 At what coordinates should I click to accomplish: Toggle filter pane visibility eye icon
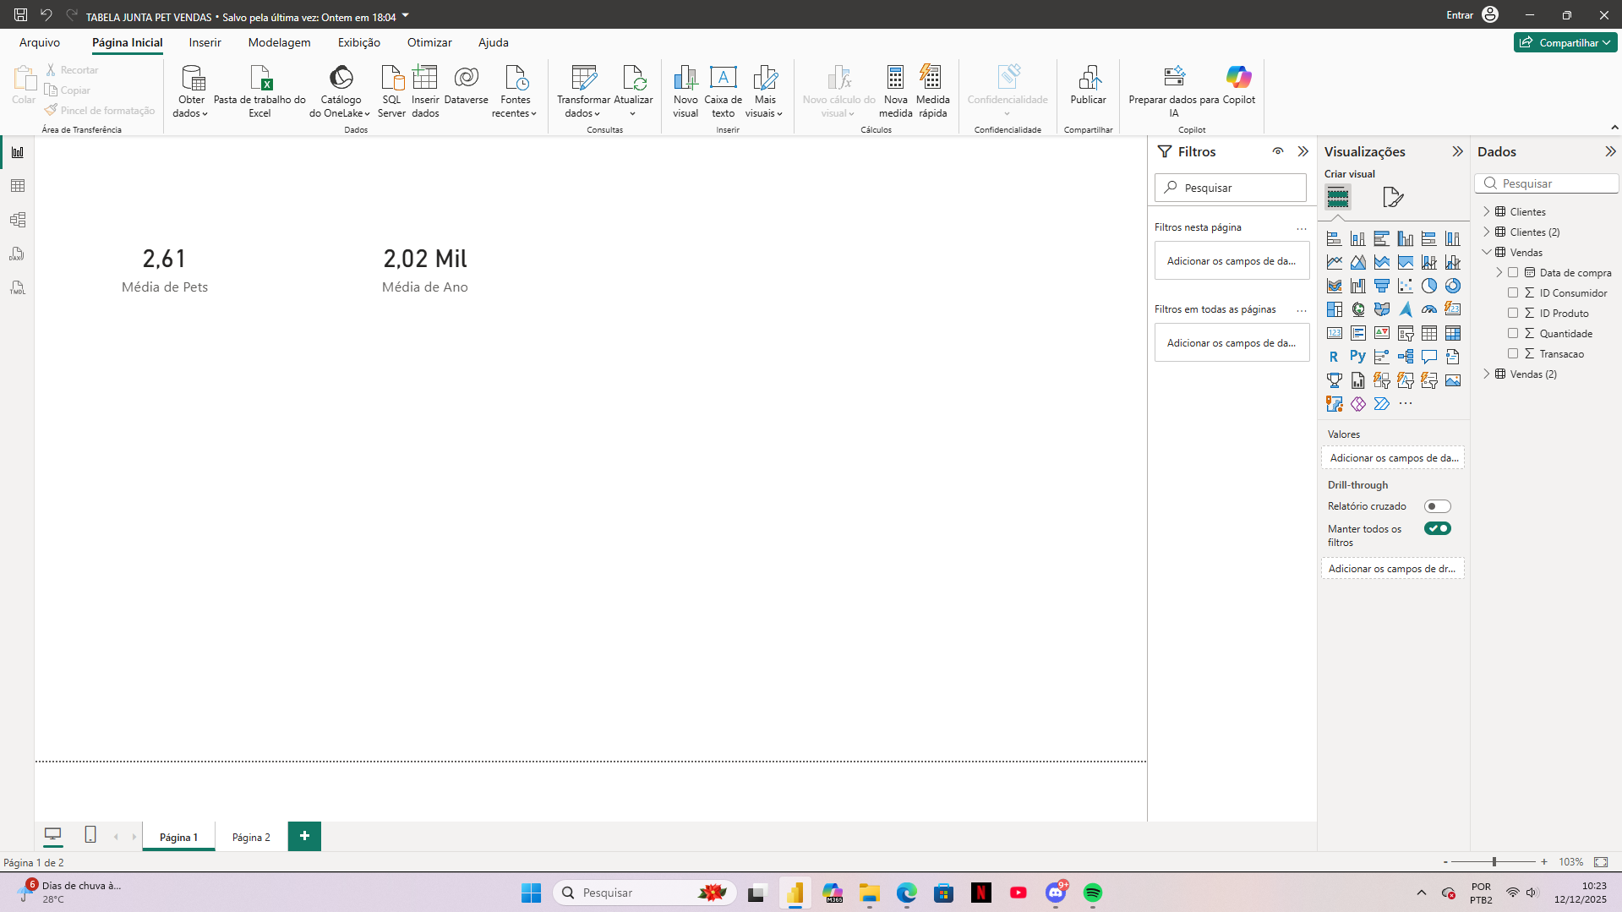1278,151
